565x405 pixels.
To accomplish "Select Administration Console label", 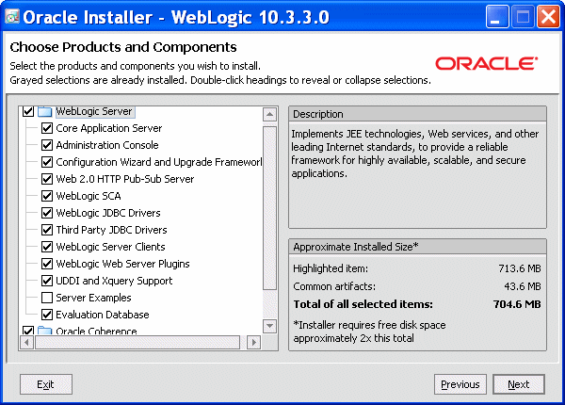I will (107, 145).
